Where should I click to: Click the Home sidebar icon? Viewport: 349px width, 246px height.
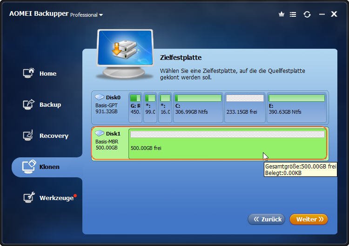28,73
